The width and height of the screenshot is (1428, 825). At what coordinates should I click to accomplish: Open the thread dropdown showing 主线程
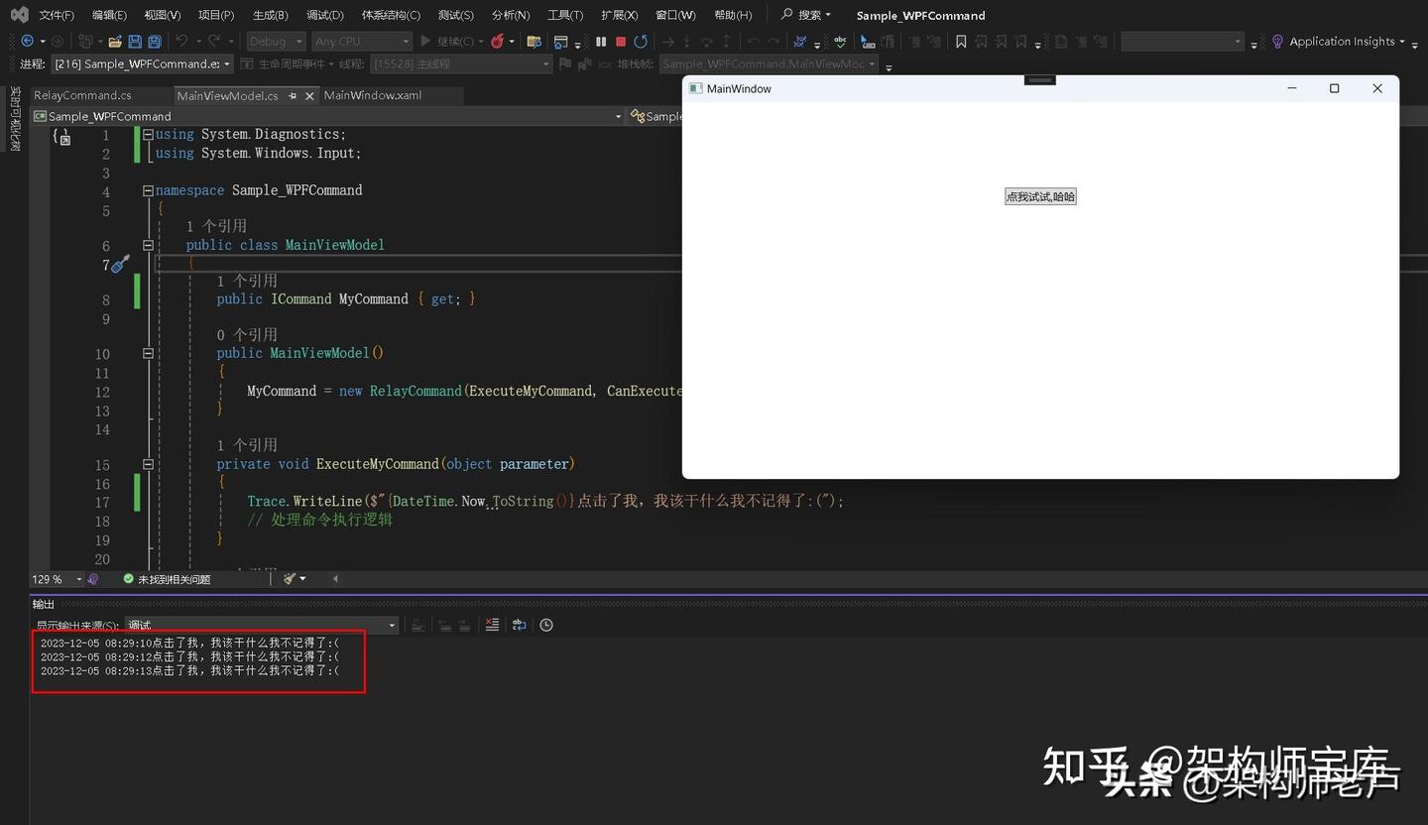tap(460, 64)
